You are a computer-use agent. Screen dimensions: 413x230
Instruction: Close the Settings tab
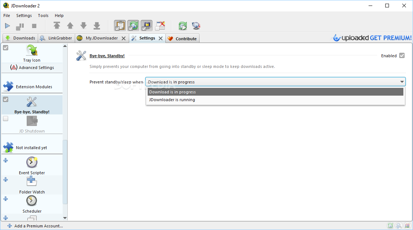(160, 38)
